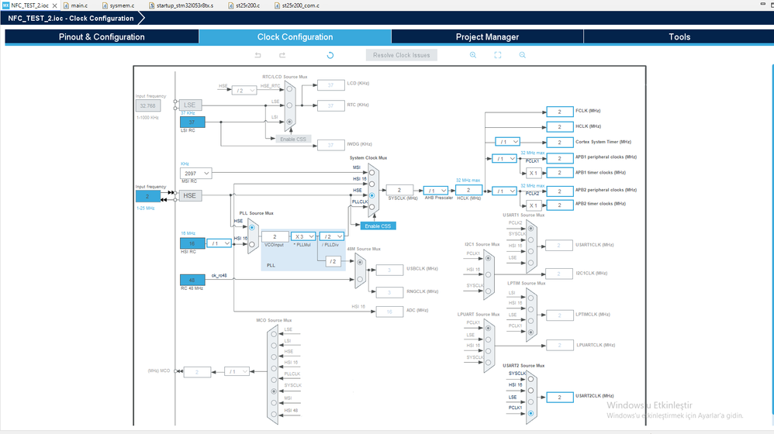
Task: Open the Tools tab
Action: point(679,37)
